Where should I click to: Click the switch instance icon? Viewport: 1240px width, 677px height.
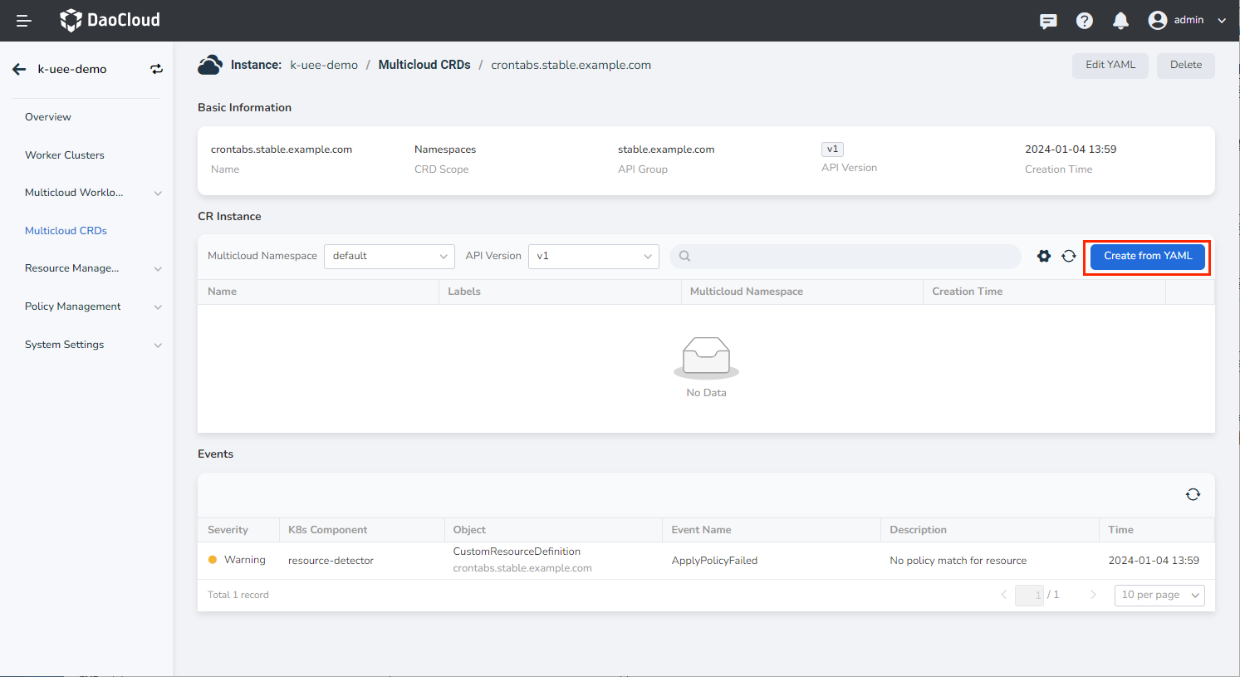156,70
